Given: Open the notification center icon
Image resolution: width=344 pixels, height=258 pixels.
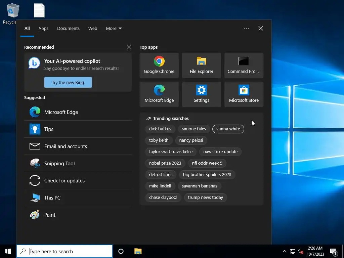Looking at the screenshot, I should (334, 252).
